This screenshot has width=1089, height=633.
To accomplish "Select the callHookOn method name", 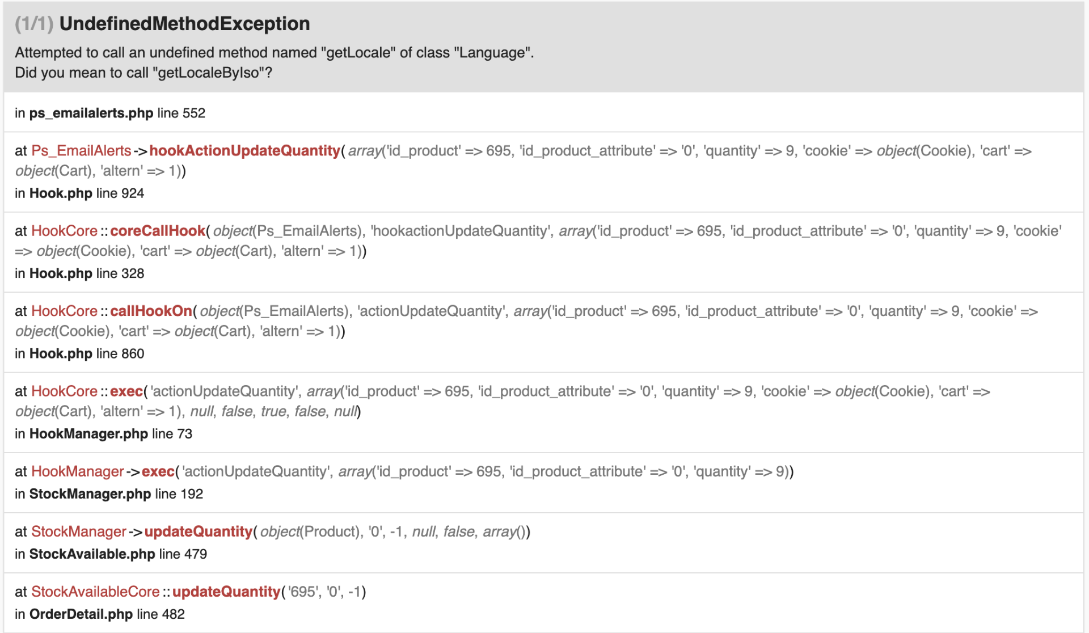I will (x=151, y=311).
